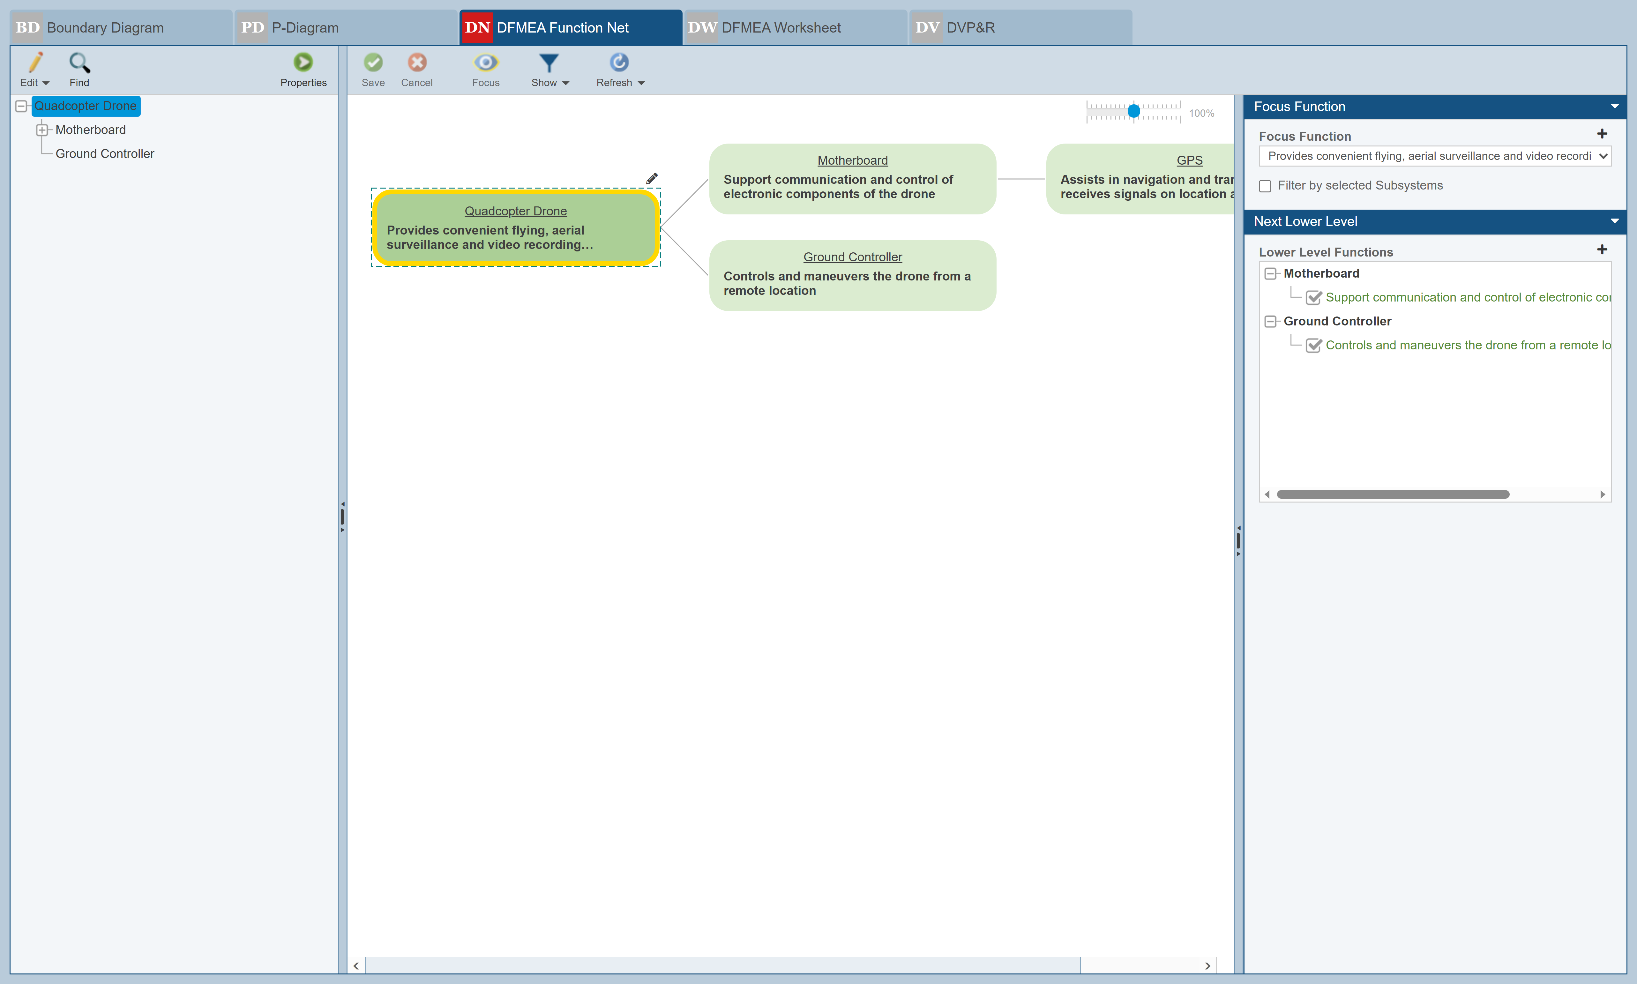Click the Focus eye icon

point(485,63)
